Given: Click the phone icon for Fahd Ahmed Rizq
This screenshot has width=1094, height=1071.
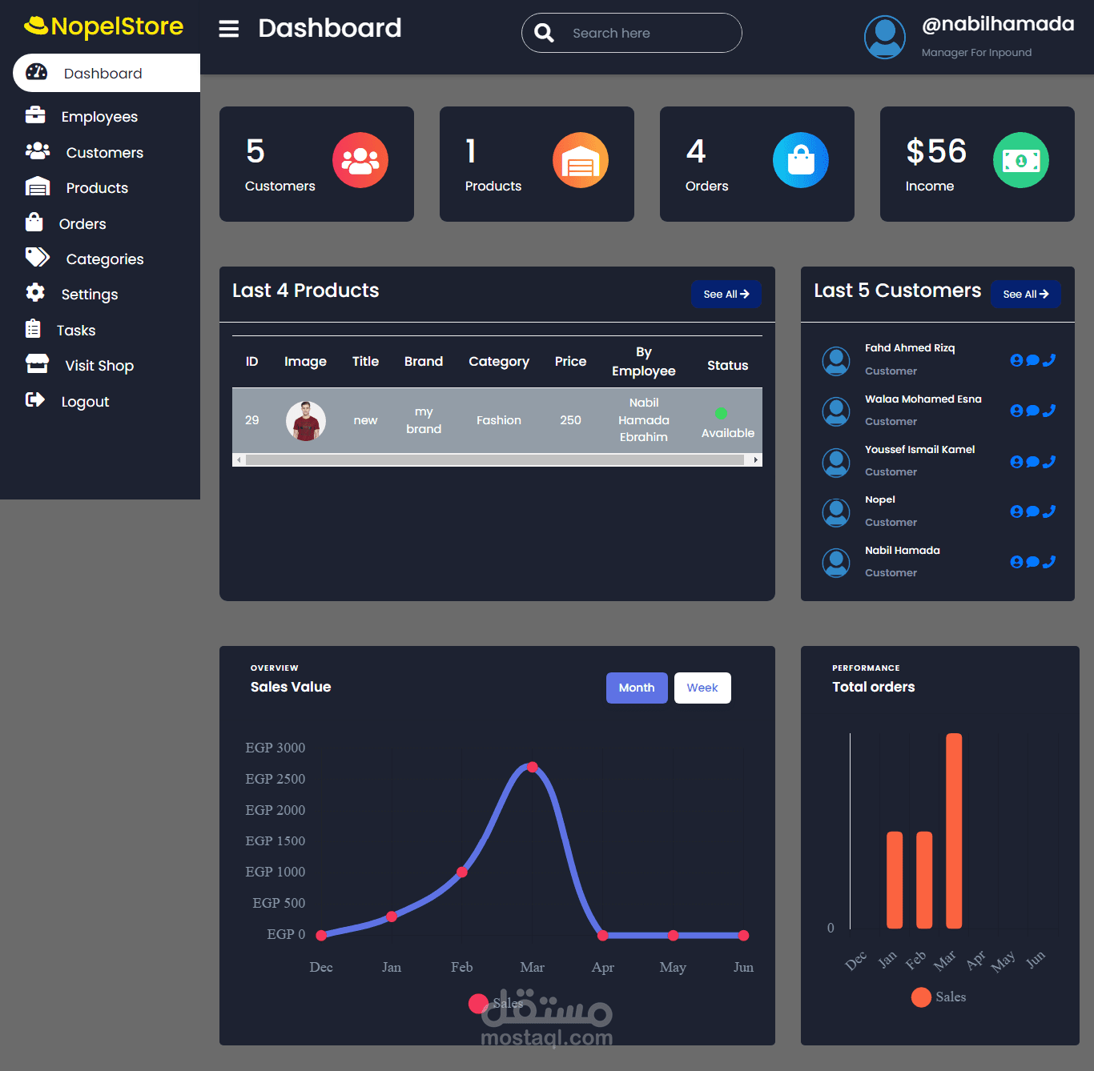Looking at the screenshot, I should (1049, 360).
